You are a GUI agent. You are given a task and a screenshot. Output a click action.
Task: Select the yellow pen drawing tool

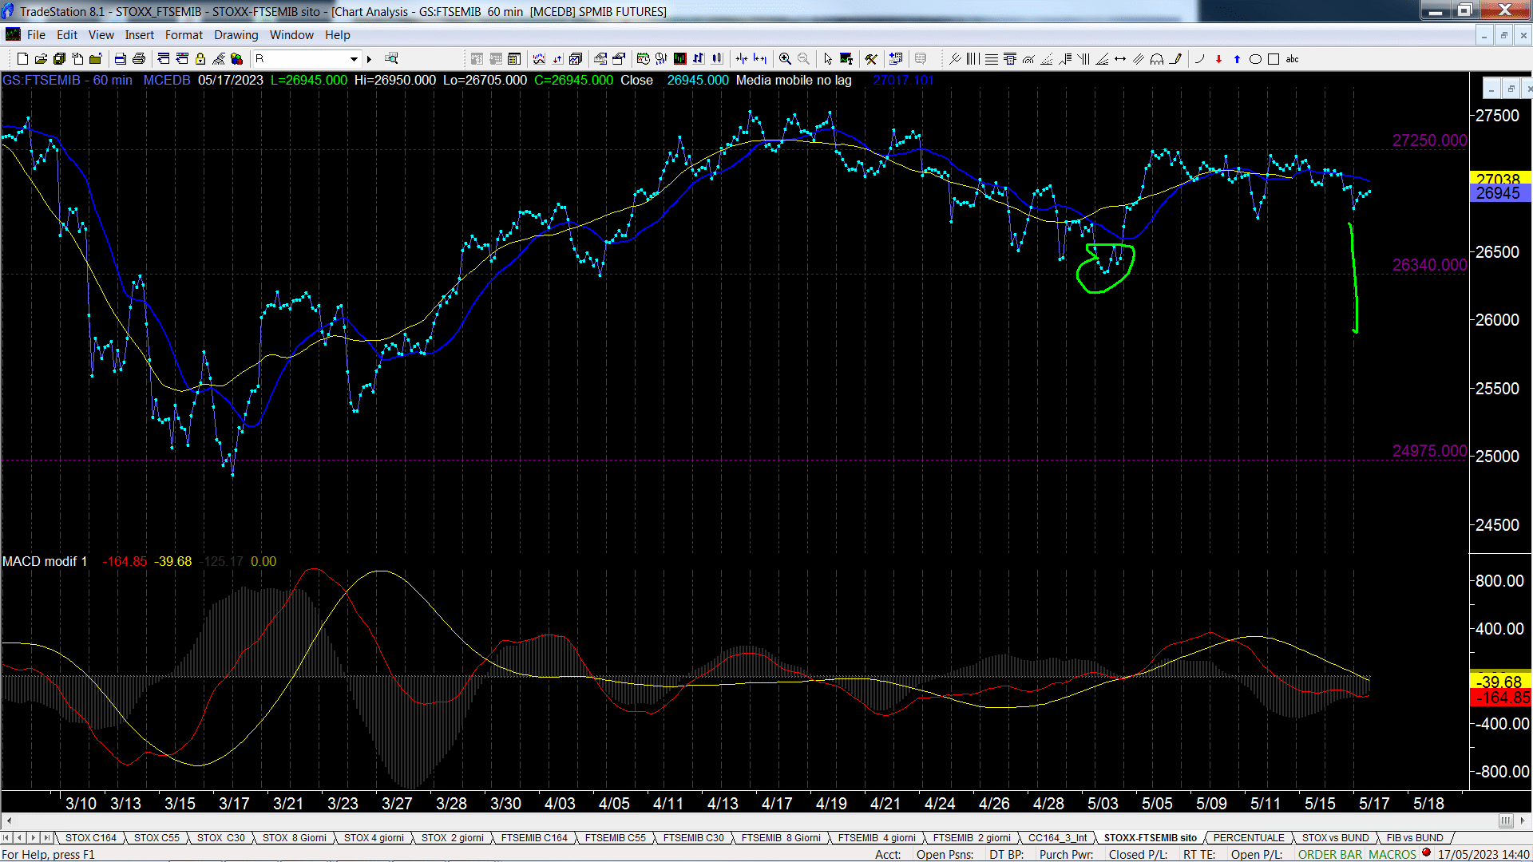coord(1175,58)
